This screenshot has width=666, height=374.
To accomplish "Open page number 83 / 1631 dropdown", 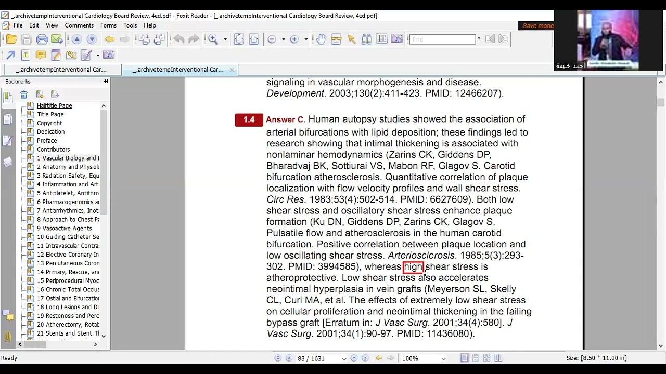I will 344,359.
